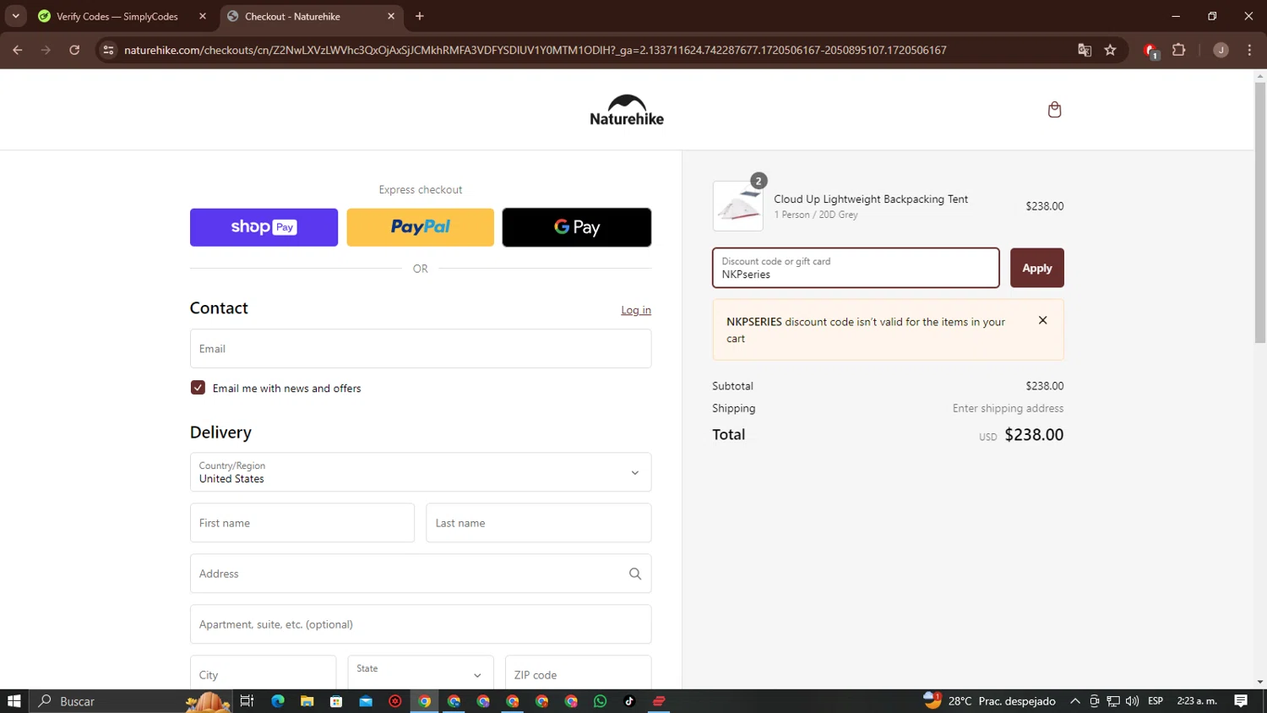
Task: Click the Log in link
Action: (x=636, y=310)
